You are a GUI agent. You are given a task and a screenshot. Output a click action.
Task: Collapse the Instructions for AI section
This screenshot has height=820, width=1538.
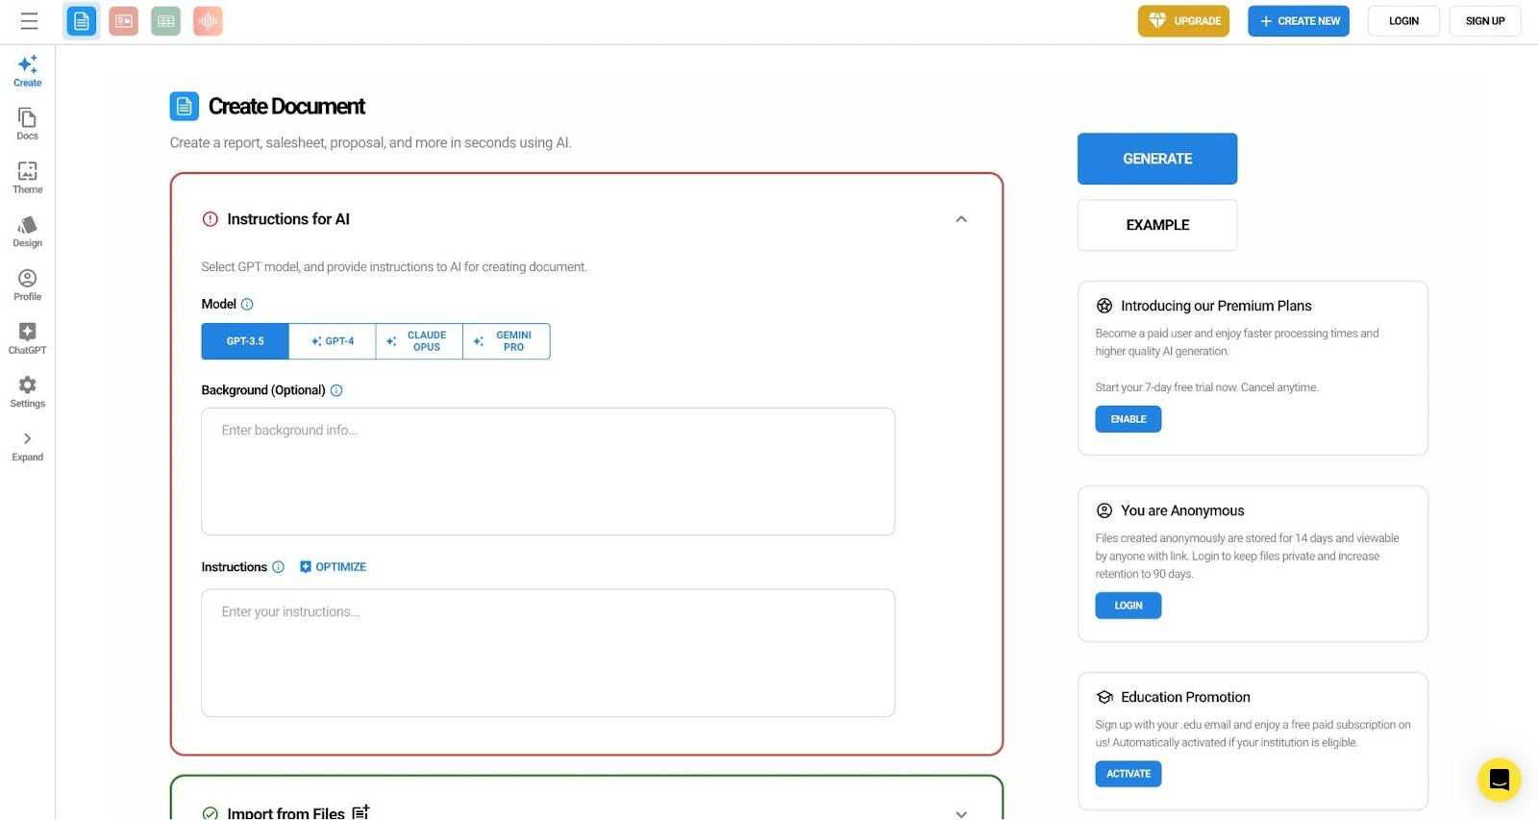click(961, 219)
